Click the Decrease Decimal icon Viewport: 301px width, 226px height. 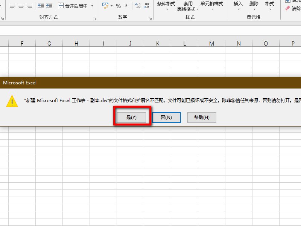146,6
